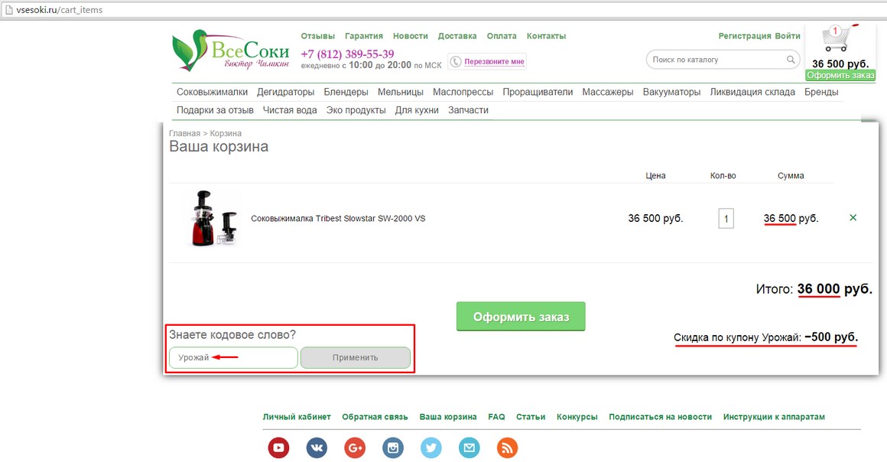887x462 pixels.
Task: Click the phone number +7 (812) 389-55-39
Action: pos(347,54)
